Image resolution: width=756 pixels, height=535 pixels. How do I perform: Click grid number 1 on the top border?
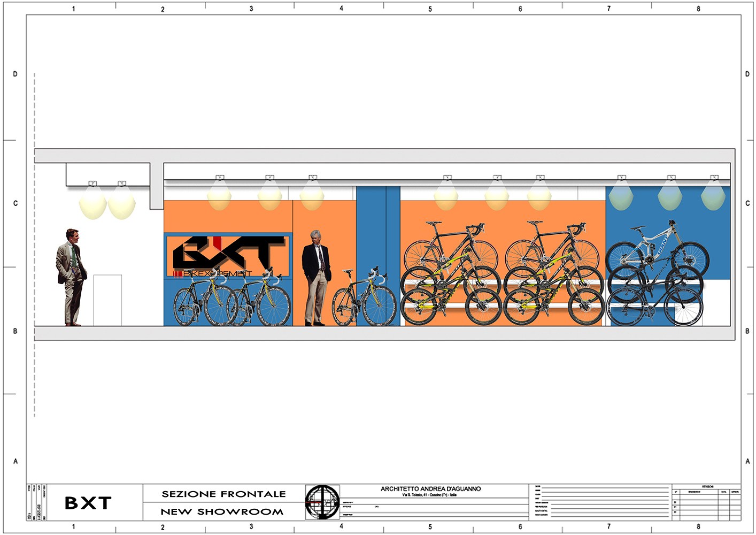pyautogui.click(x=74, y=9)
